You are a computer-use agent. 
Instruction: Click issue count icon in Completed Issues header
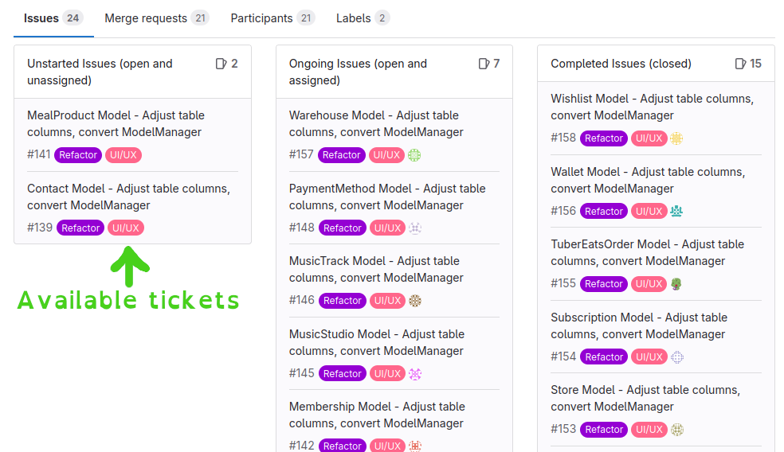pyautogui.click(x=740, y=64)
